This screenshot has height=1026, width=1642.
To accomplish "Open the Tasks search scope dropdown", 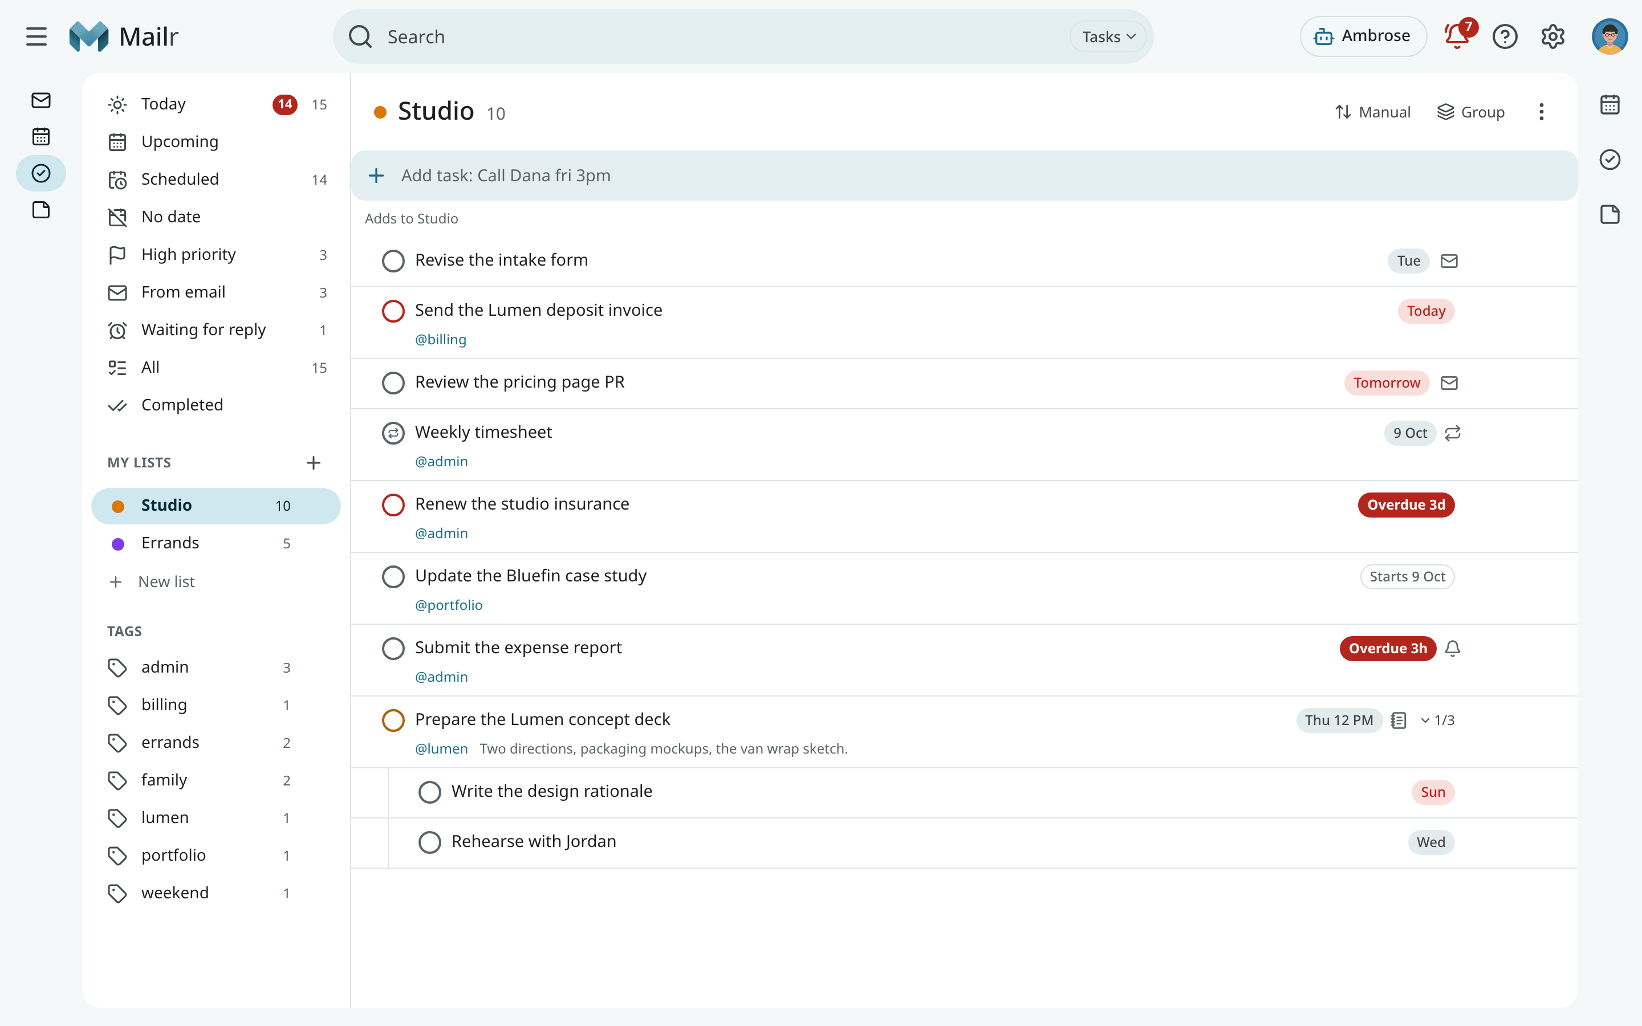I will click(x=1108, y=36).
